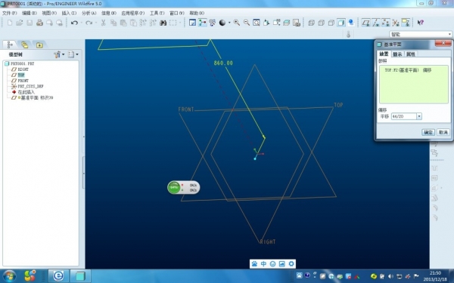Click the 860.00 dimension value
The image size is (454, 283).
coord(223,63)
